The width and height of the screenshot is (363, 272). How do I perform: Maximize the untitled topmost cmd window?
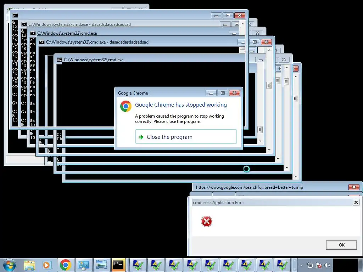tap(228, 16)
